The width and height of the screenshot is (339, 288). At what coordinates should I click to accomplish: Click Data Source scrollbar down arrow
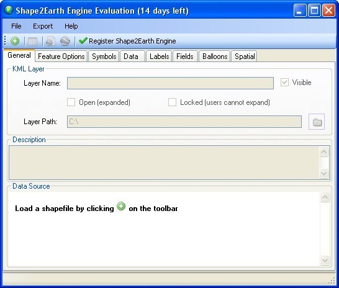(325, 260)
